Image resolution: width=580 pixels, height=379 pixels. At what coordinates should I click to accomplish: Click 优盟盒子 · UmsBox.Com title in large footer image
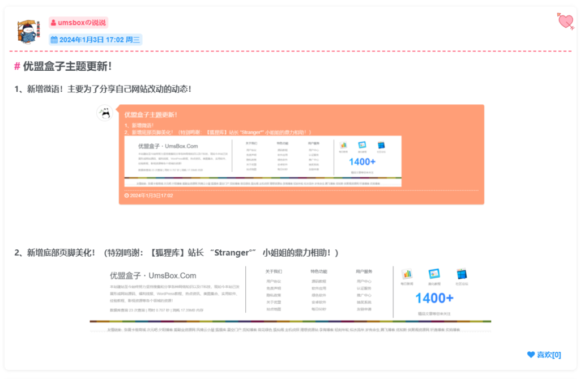pos(153,275)
